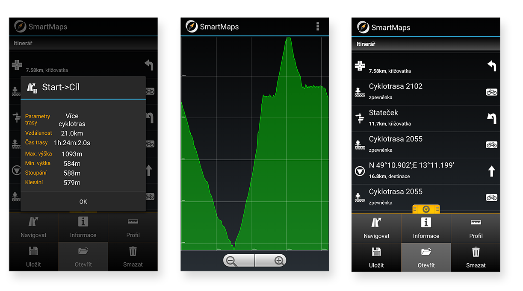Select the 7.58km křižovatka row in the right itinerary
The width and height of the screenshot is (523, 291).
tap(425, 66)
